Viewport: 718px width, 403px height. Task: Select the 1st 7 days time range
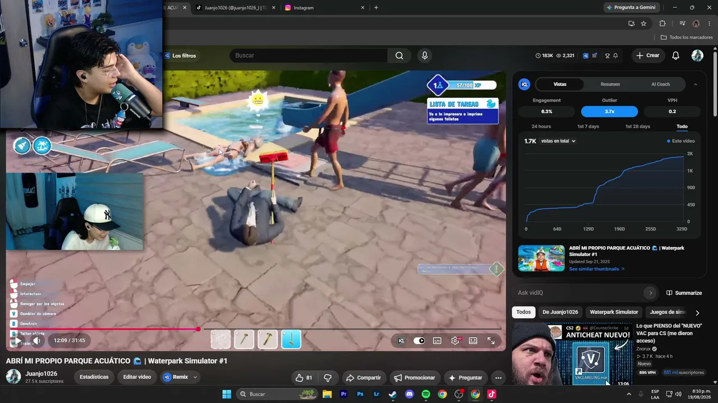[588, 126]
